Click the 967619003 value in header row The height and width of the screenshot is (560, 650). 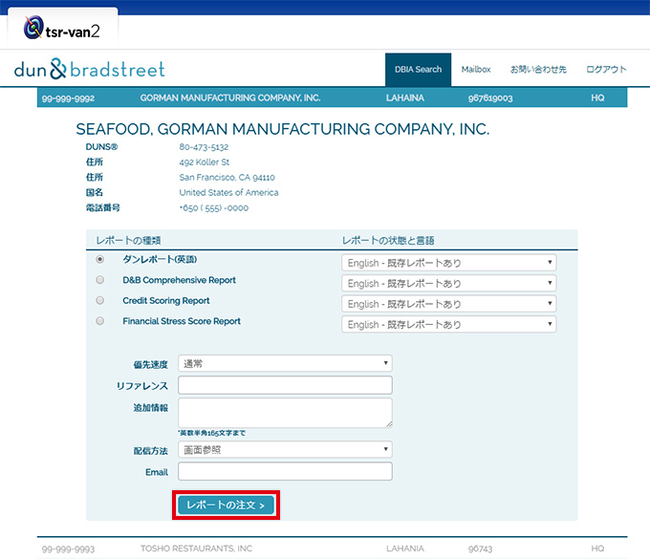490,98
